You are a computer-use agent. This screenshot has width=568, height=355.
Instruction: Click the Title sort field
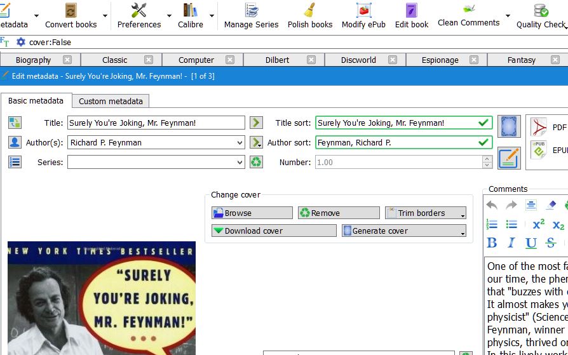point(404,123)
